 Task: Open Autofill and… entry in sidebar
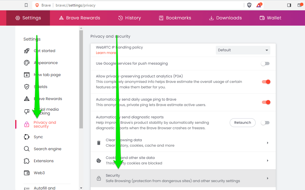[44, 188]
